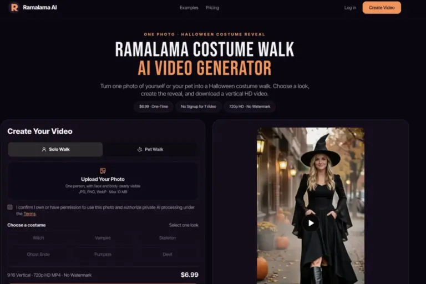
Task: Switch to the Pet Walk tab
Action: 150,149
